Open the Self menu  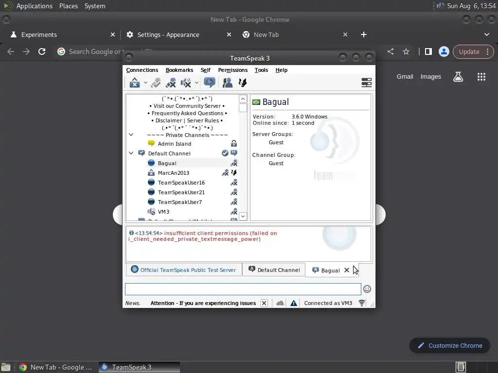pos(206,70)
